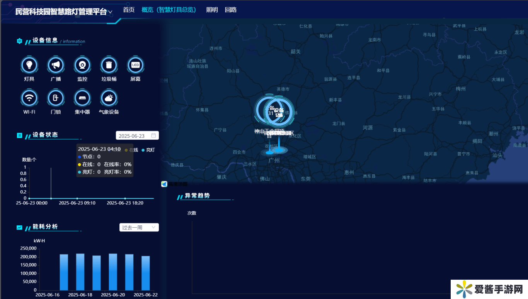
Task: Switch to the 照明 lighting tab
Action: 212,10
